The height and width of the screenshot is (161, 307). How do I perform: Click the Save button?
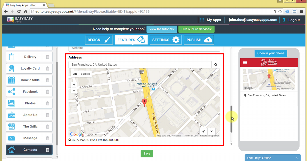coord(147,153)
